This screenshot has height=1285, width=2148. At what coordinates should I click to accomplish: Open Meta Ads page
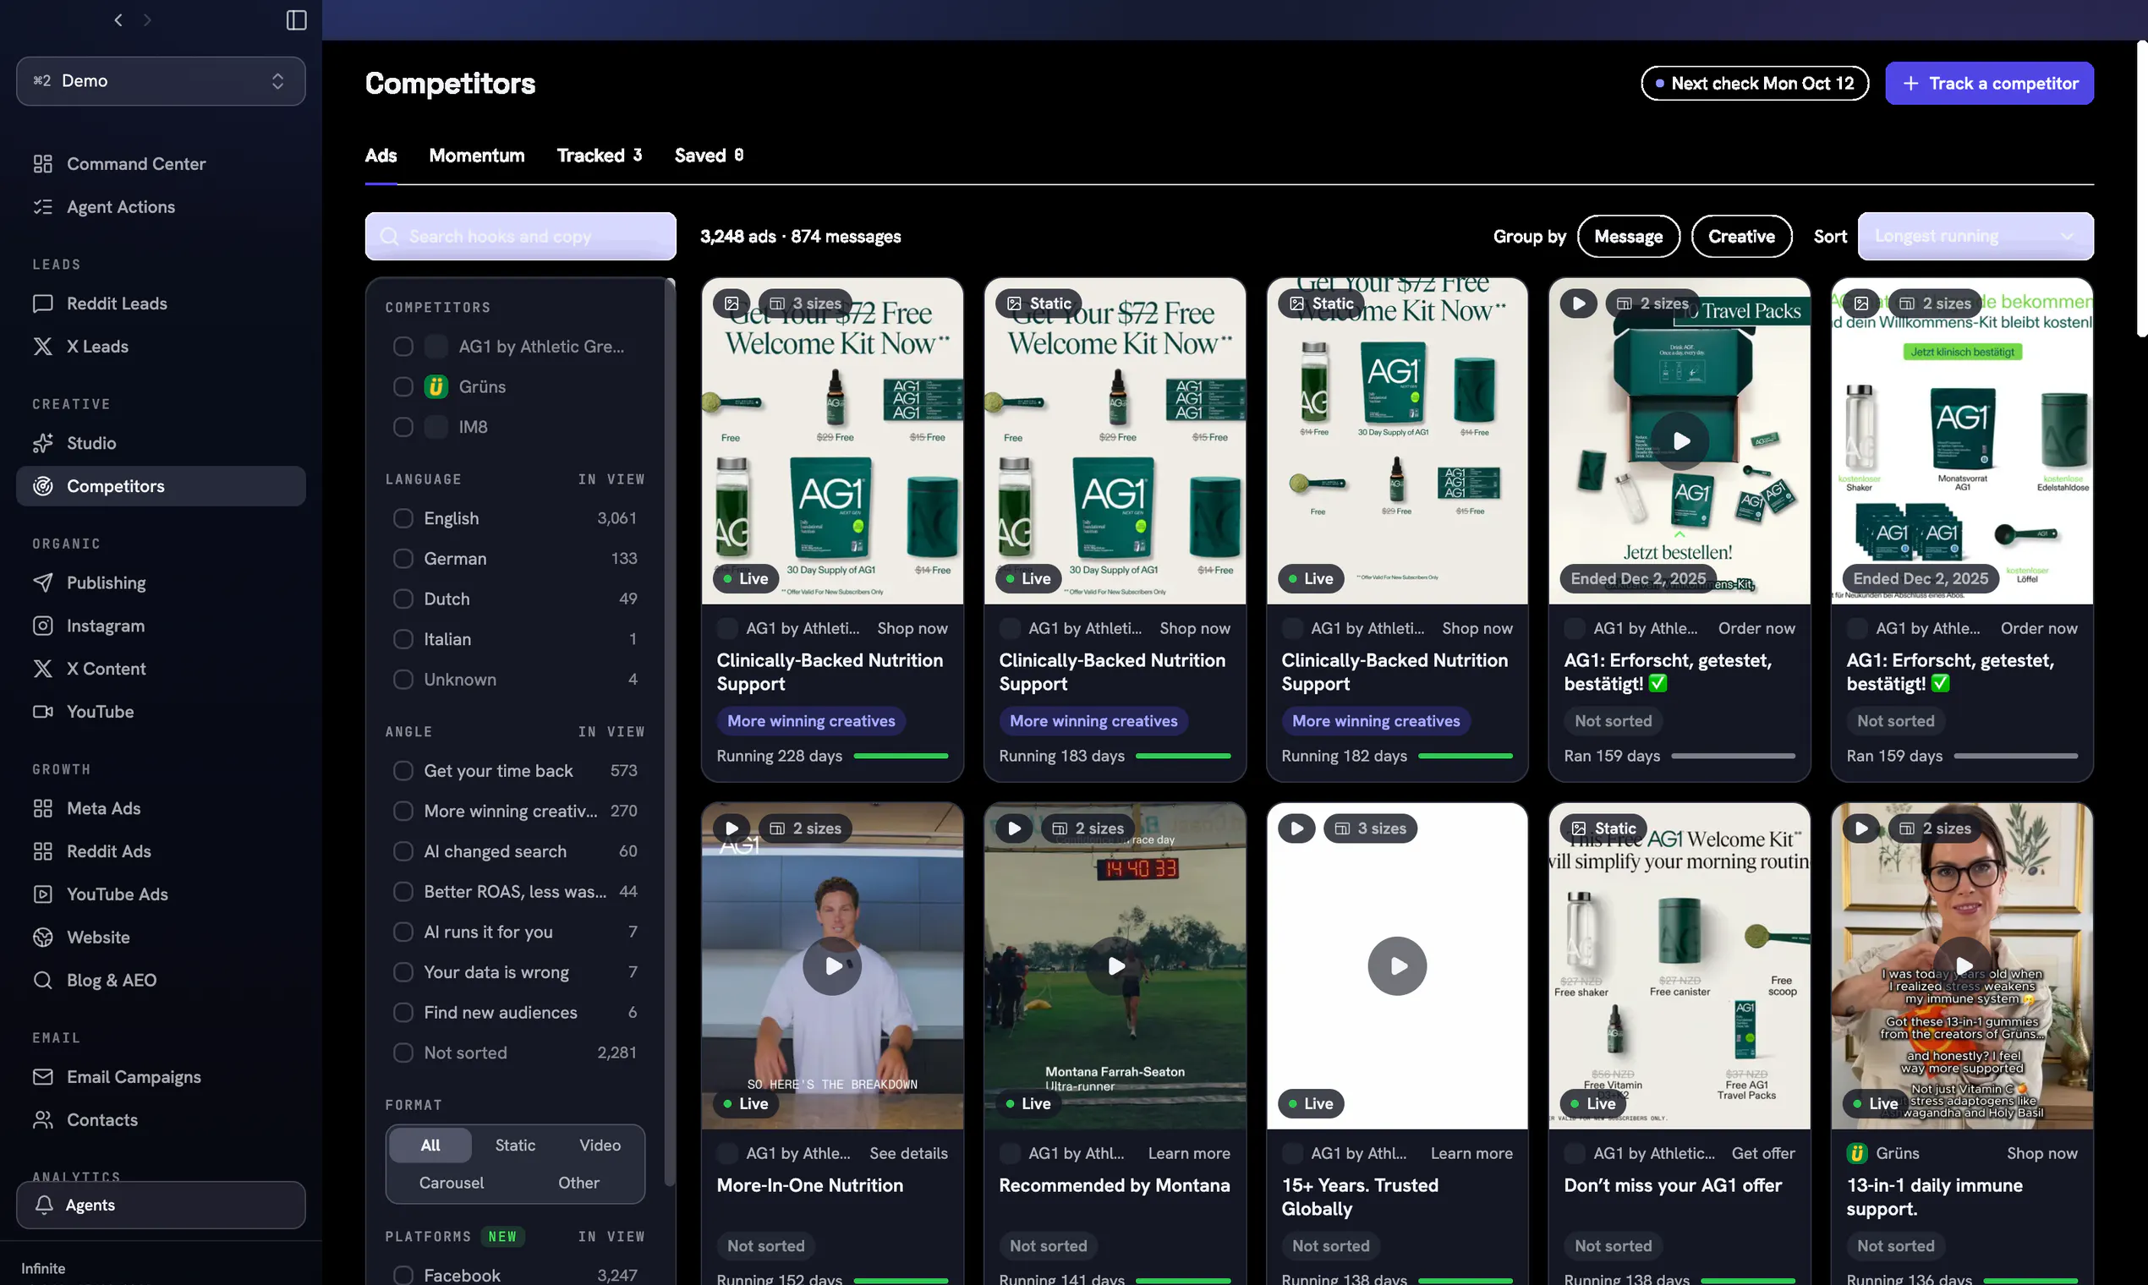[160, 809]
